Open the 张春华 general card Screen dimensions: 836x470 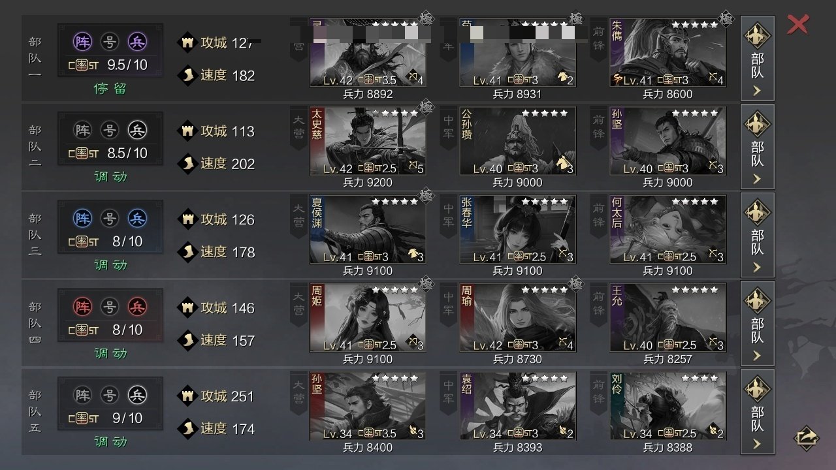coord(518,230)
